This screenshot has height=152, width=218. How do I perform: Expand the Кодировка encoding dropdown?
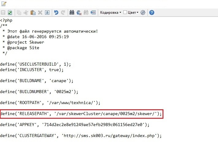coord(111,13)
